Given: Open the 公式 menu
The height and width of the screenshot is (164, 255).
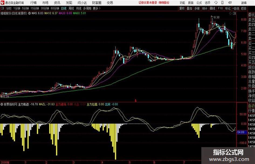Looking at the screenshot, I should tap(199, 3).
